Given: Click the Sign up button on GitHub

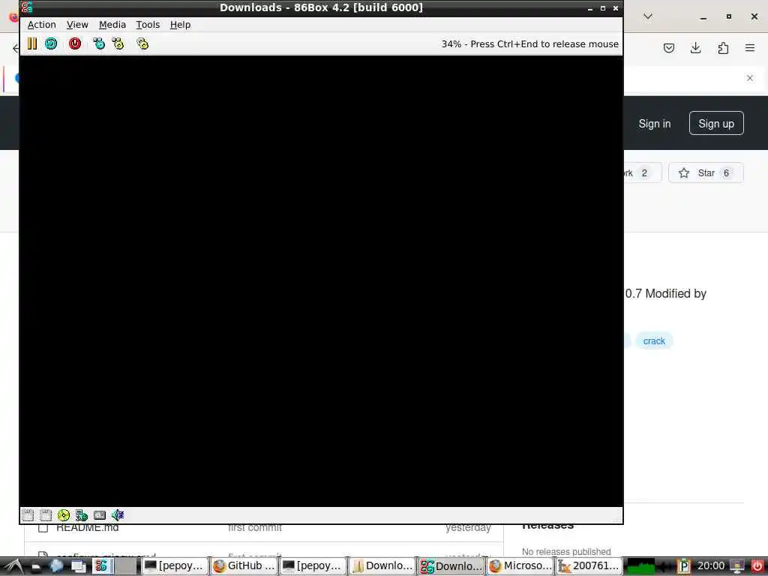Looking at the screenshot, I should point(716,124).
